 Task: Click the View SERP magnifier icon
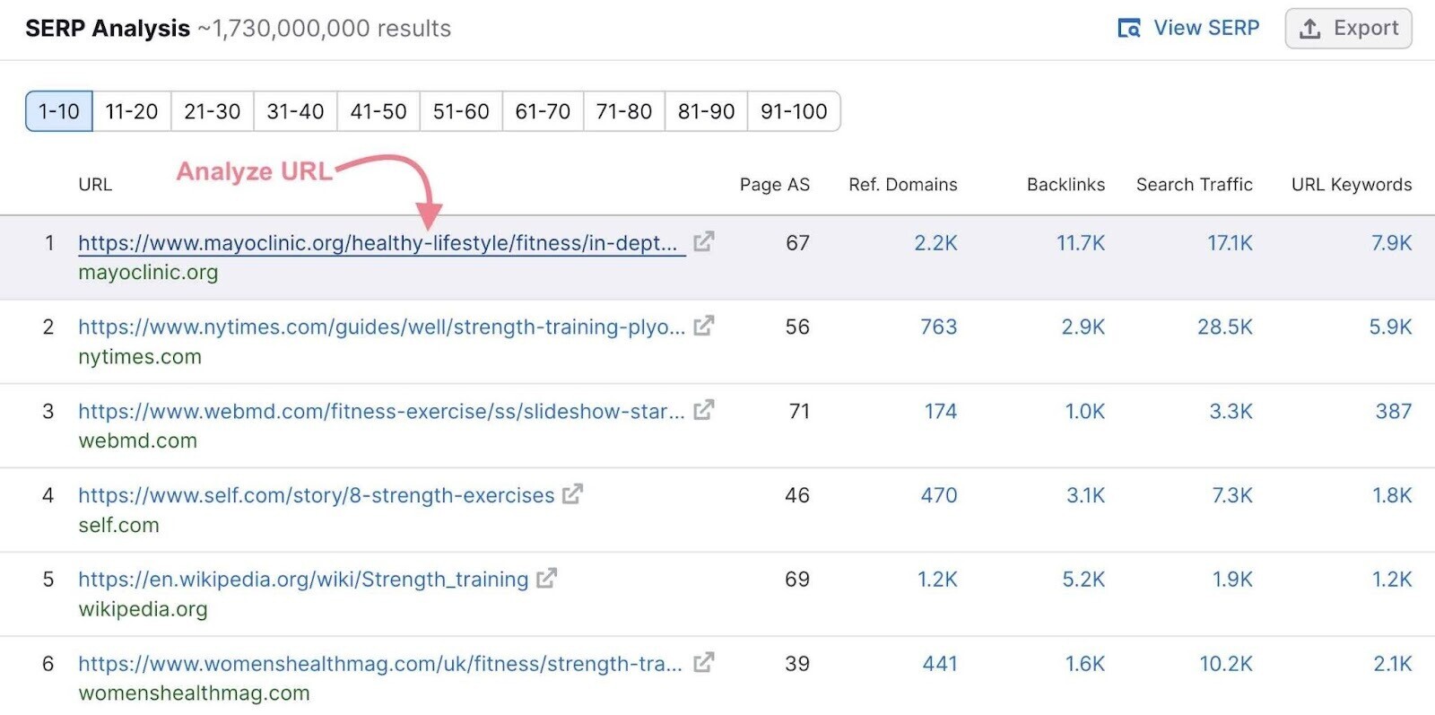(x=1131, y=28)
